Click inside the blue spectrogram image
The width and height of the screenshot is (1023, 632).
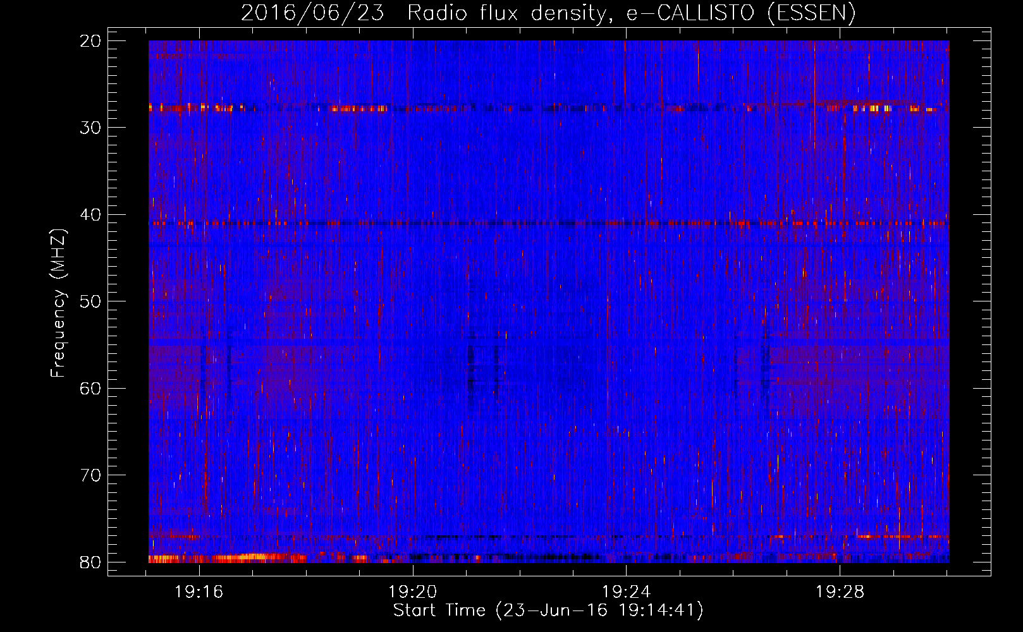click(549, 301)
